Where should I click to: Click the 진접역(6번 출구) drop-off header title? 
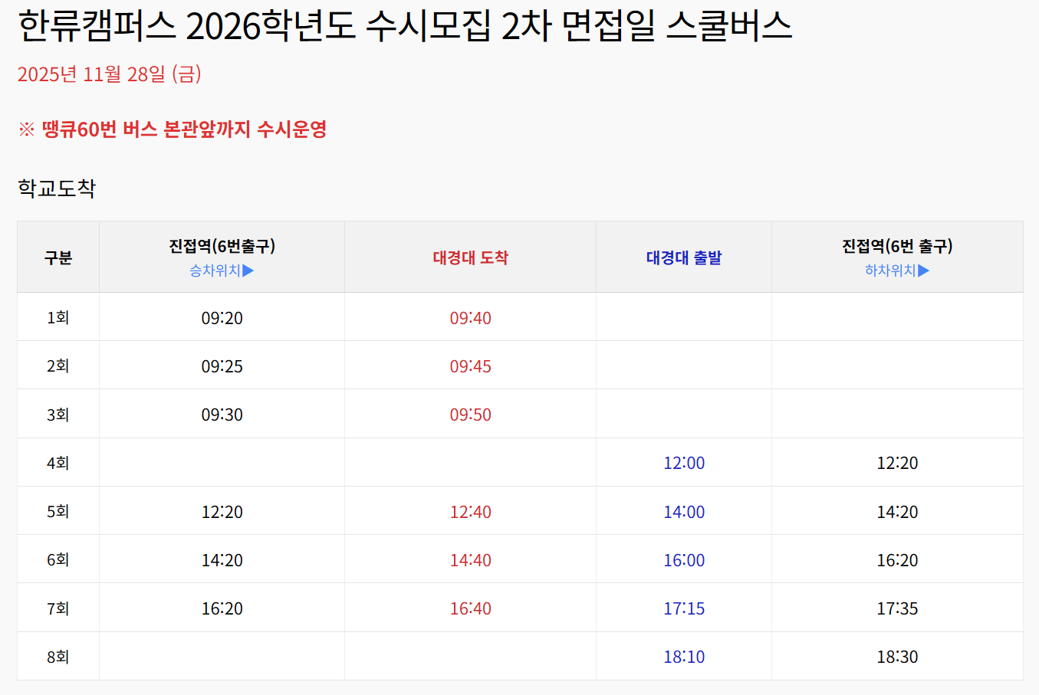896,246
